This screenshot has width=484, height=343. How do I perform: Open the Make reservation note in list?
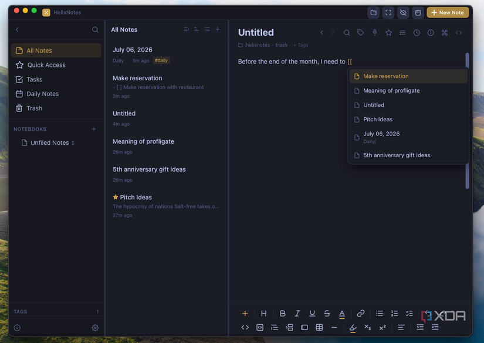coord(167,87)
